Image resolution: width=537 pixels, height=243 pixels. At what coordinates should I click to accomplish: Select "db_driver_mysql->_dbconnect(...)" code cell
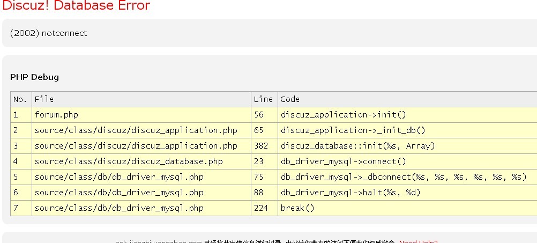pyautogui.click(x=407, y=177)
